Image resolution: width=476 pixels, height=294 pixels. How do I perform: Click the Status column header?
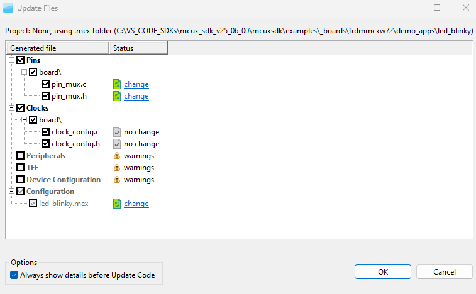[x=138, y=48]
